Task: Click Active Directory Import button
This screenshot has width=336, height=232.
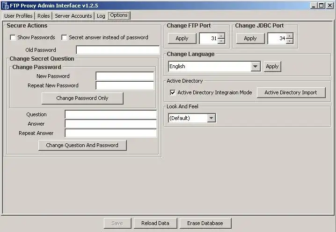Action: pyautogui.click(x=291, y=92)
